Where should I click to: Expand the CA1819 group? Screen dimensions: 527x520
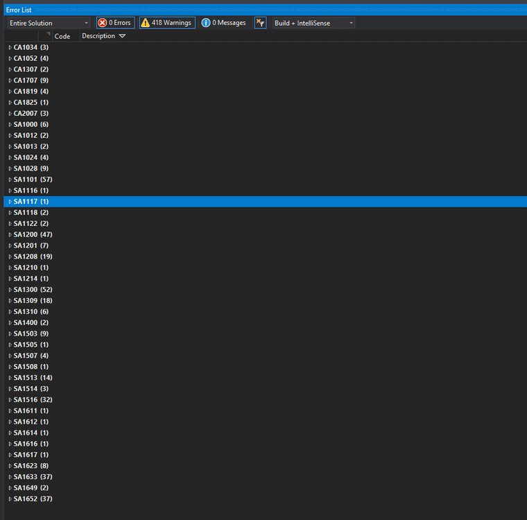(10, 92)
